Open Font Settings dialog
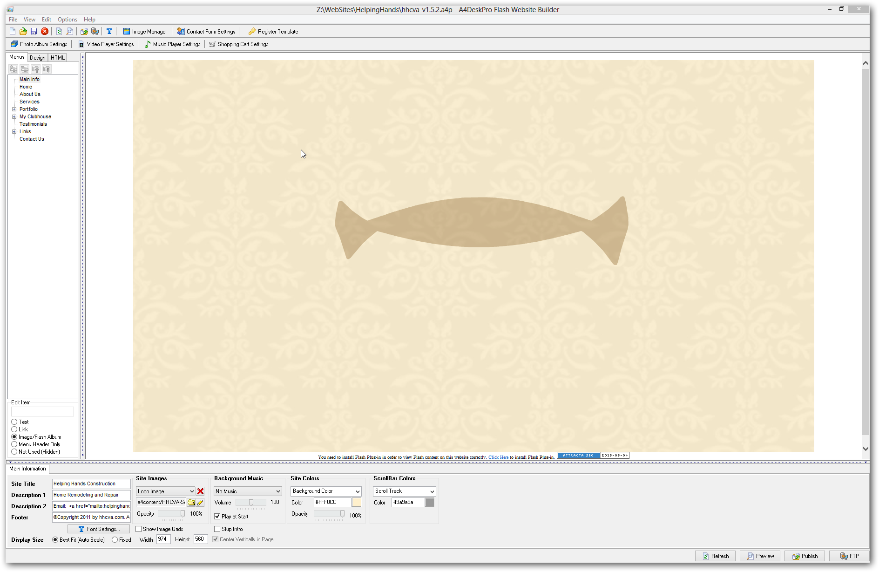The height and width of the screenshot is (572, 879). (99, 529)
